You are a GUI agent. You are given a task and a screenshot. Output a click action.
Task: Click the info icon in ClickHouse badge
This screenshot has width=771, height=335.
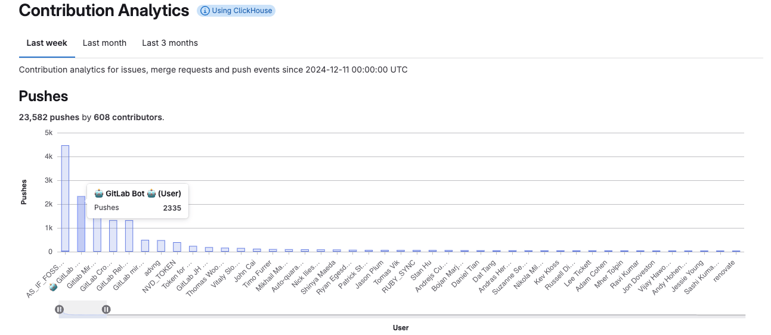205,11
